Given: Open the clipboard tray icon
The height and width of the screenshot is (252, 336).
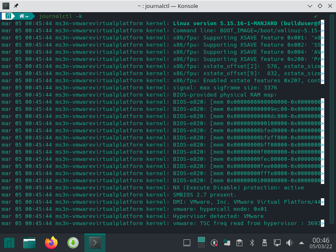Looking at the screenshot, I should click(x=239, y=243).
